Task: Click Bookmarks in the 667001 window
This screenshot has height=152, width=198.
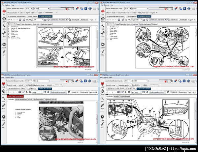Action: [x=183, y=92]
